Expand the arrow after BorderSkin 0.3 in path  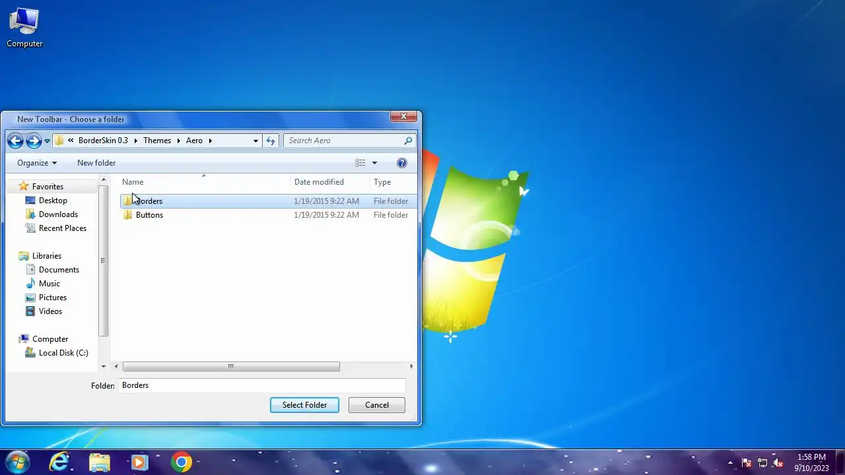point(135,141)
